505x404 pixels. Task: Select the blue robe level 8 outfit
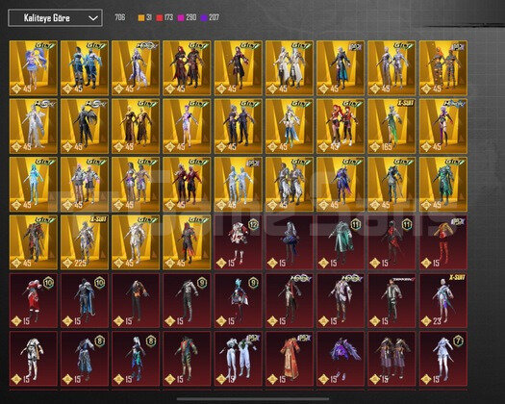tap(85, 359)
